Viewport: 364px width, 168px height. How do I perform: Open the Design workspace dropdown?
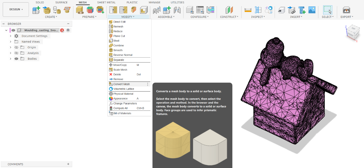pyautogui.click(x=16, y=9)
